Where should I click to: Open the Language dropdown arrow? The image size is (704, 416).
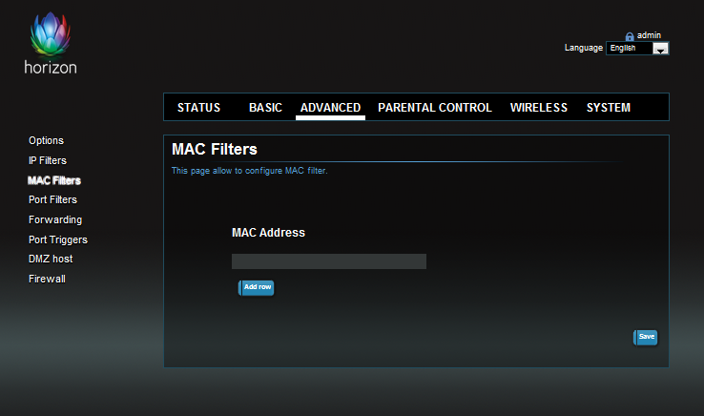660,49
